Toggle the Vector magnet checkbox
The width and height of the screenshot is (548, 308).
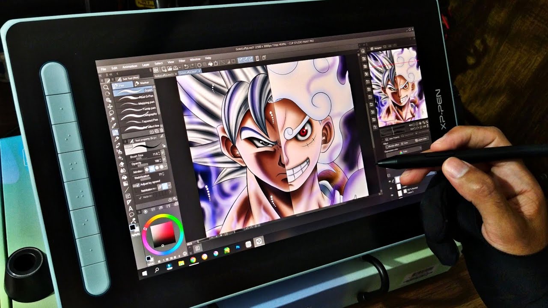click(x=140, y=198)
